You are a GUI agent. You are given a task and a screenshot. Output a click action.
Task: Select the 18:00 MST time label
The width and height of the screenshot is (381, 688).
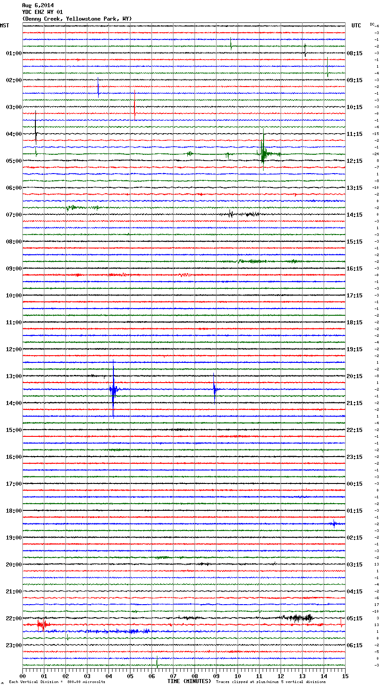14,511
